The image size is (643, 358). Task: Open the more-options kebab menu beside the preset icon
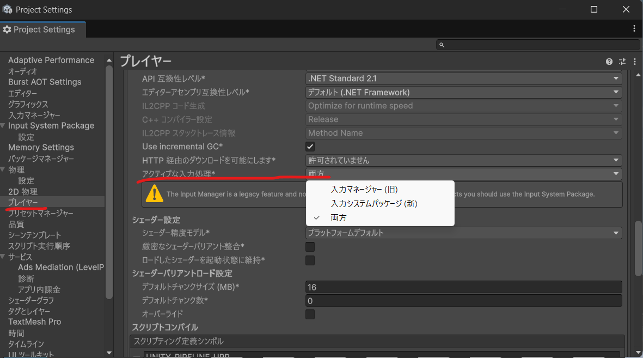point(634,62)
